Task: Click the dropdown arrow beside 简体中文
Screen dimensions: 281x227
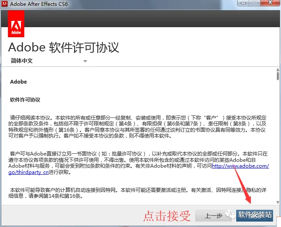Action: [x=85, y=61]
